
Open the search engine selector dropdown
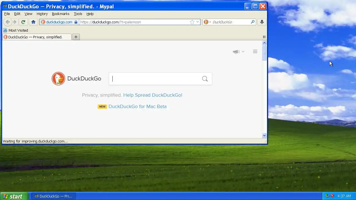pos(207,22)
